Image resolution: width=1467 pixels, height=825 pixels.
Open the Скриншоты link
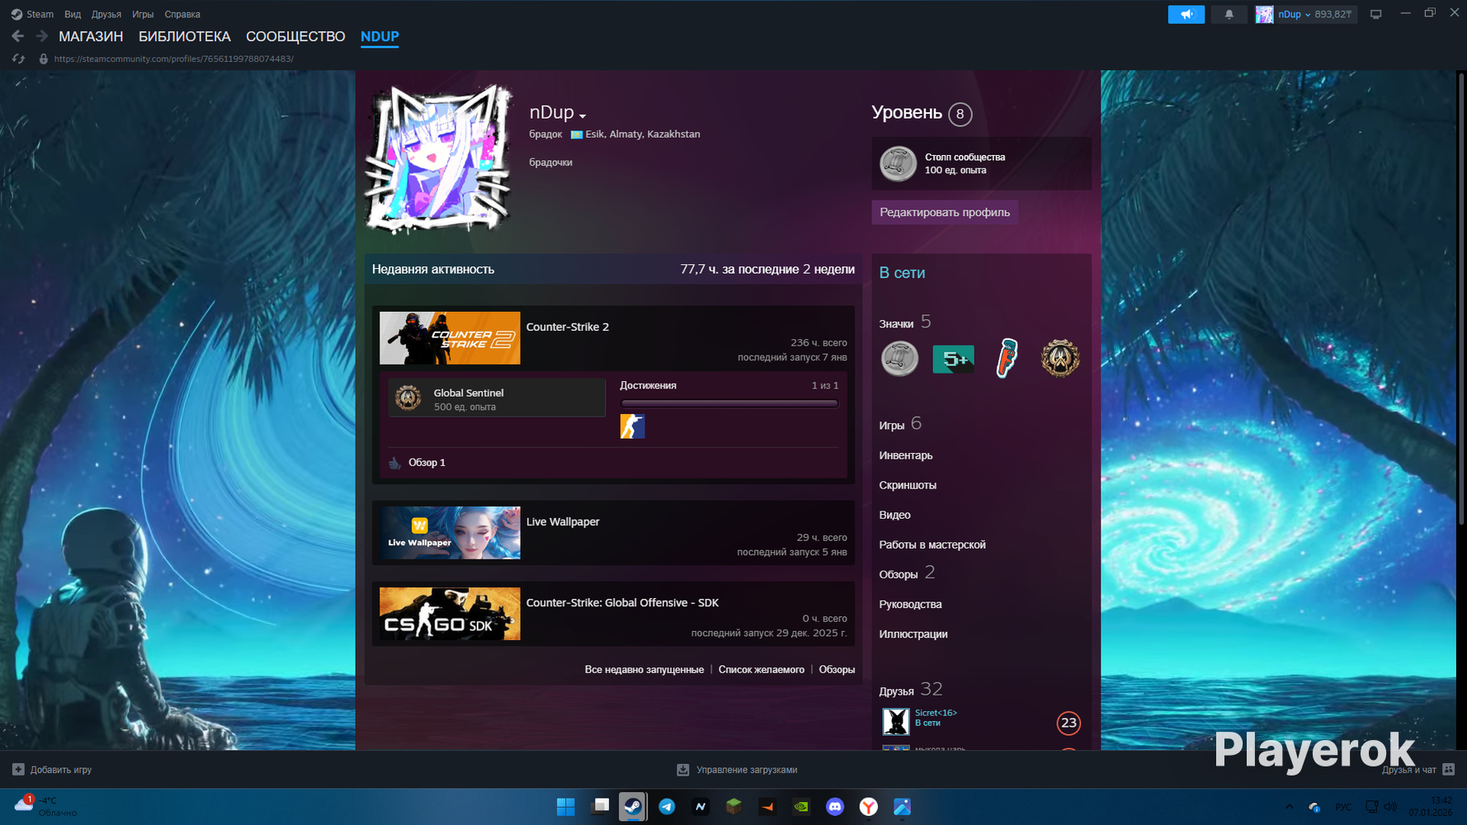[x=908, y=485]
